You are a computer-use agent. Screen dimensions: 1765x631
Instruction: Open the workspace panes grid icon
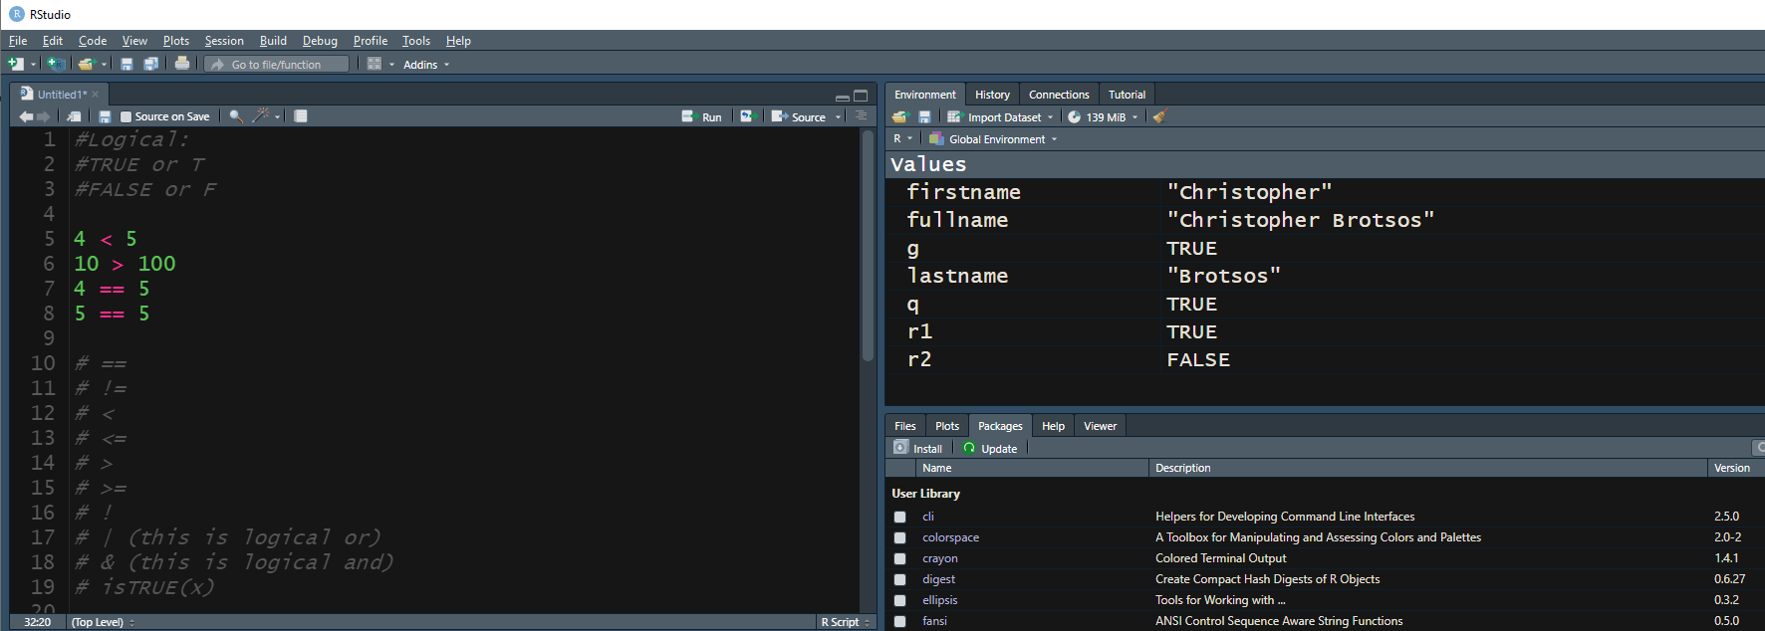tap(375, 64)
